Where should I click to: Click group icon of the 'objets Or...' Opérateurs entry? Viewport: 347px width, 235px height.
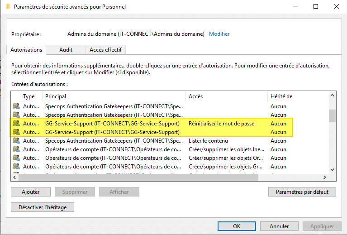[17, 158]
